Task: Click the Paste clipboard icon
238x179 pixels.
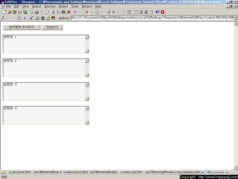Action: [x=64, y=12]
